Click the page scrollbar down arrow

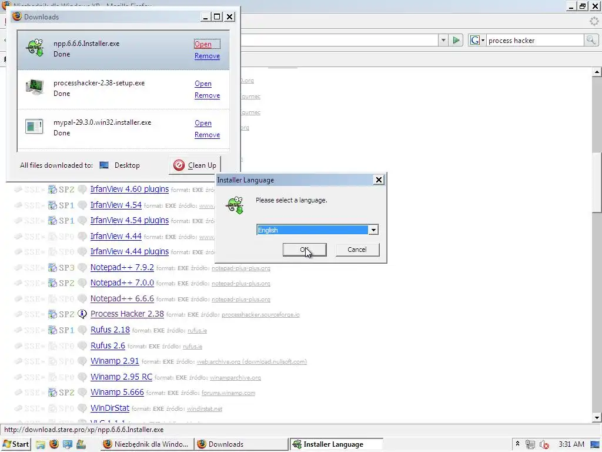[597, 418]
